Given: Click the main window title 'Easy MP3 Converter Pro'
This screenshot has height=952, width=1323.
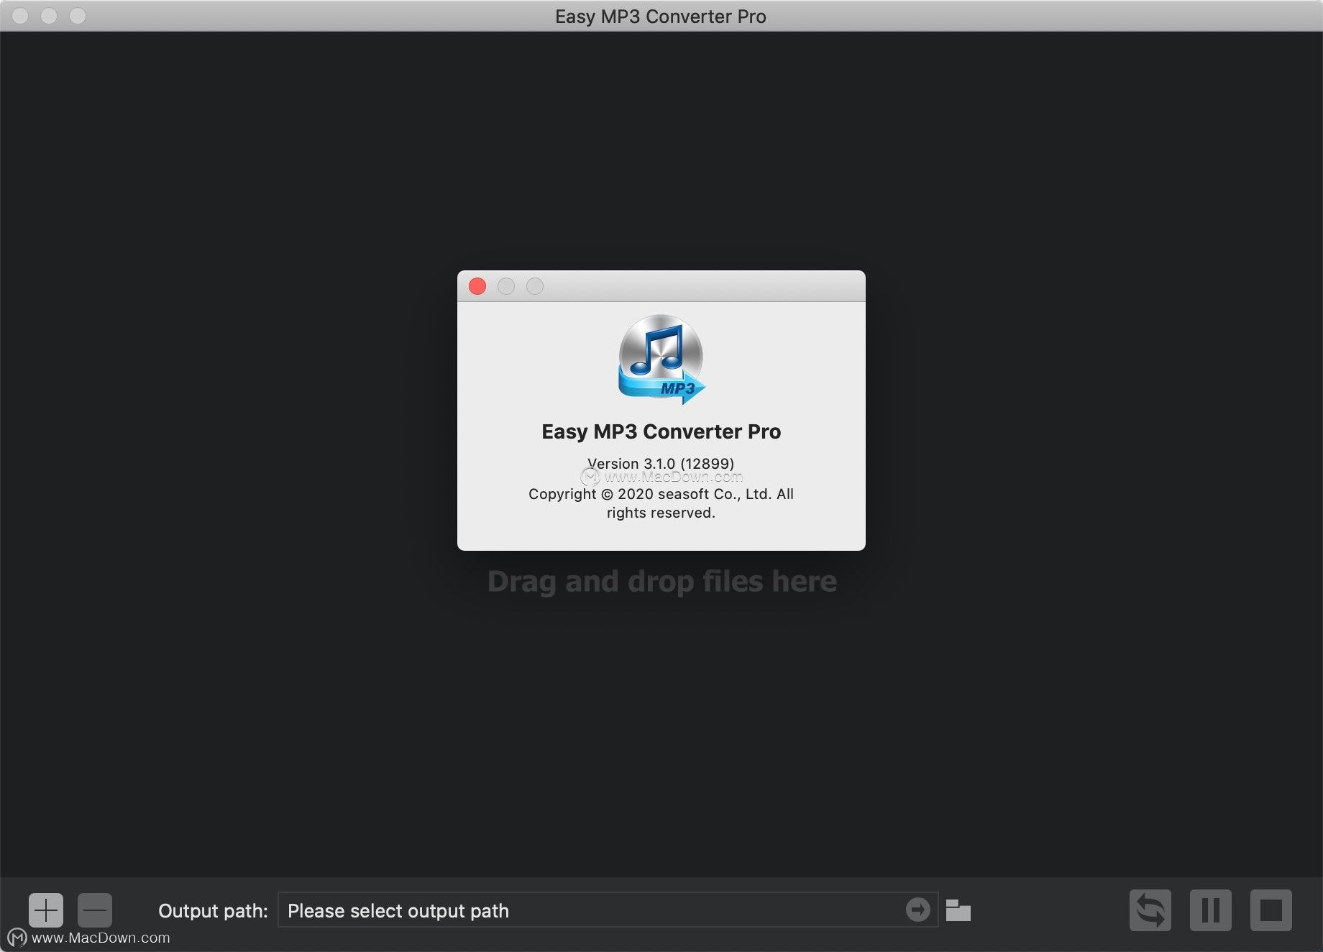Looking at the screenshot, I should pos(661,17).
